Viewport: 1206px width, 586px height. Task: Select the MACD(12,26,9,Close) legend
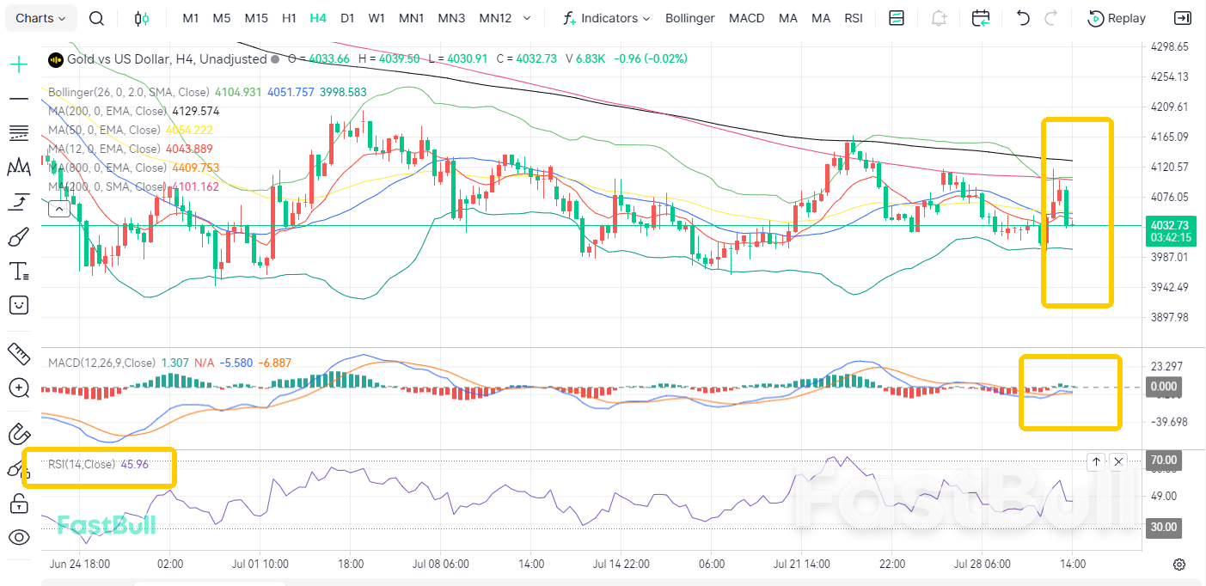(x=102, y=363)
